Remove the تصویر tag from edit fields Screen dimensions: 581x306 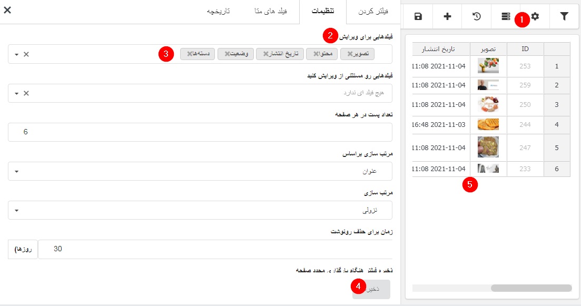click(349, 54)
